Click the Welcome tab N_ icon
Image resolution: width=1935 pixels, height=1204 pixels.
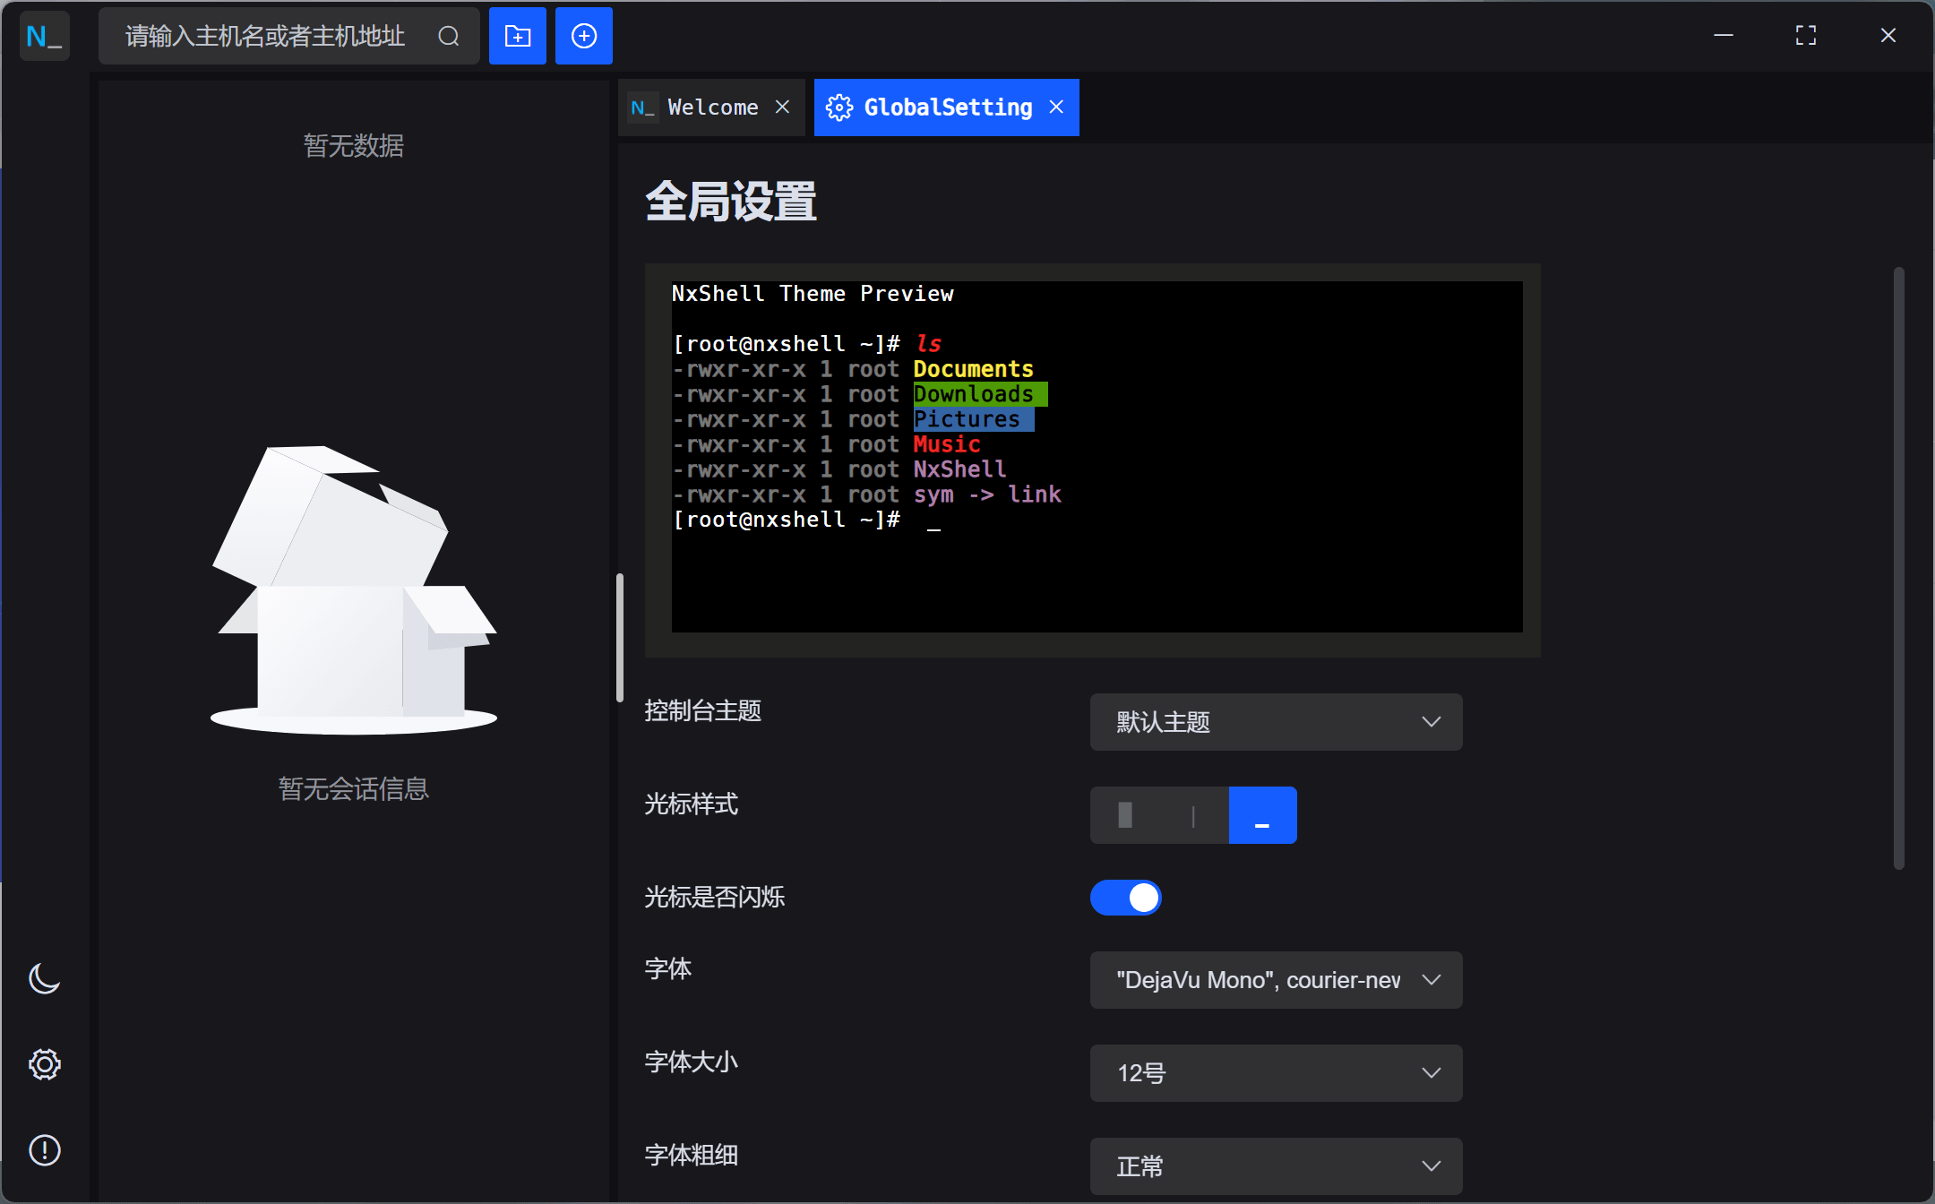click(642, 107)
